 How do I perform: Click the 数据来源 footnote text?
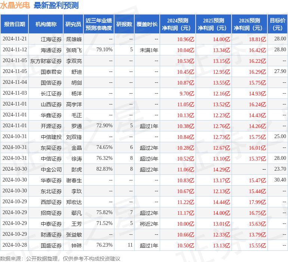[x=60, y=259]
